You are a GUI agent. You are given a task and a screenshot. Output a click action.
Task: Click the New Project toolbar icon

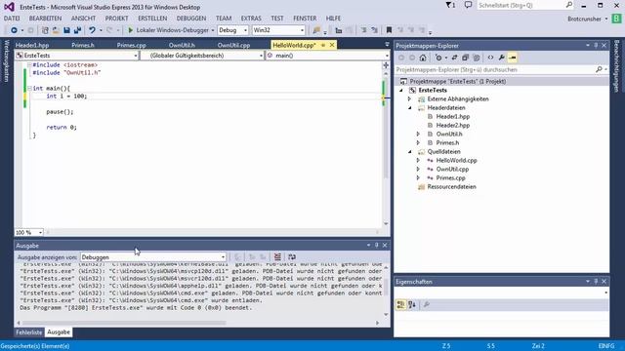tap(45, 30)
